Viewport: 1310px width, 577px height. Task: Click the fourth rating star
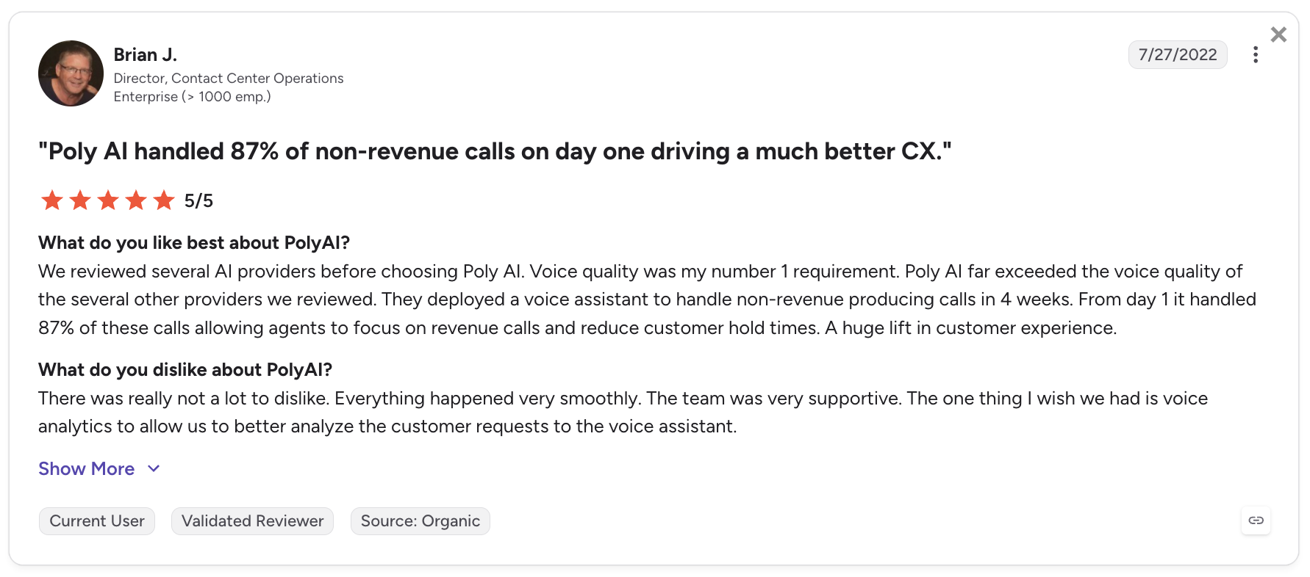point(136,200)
